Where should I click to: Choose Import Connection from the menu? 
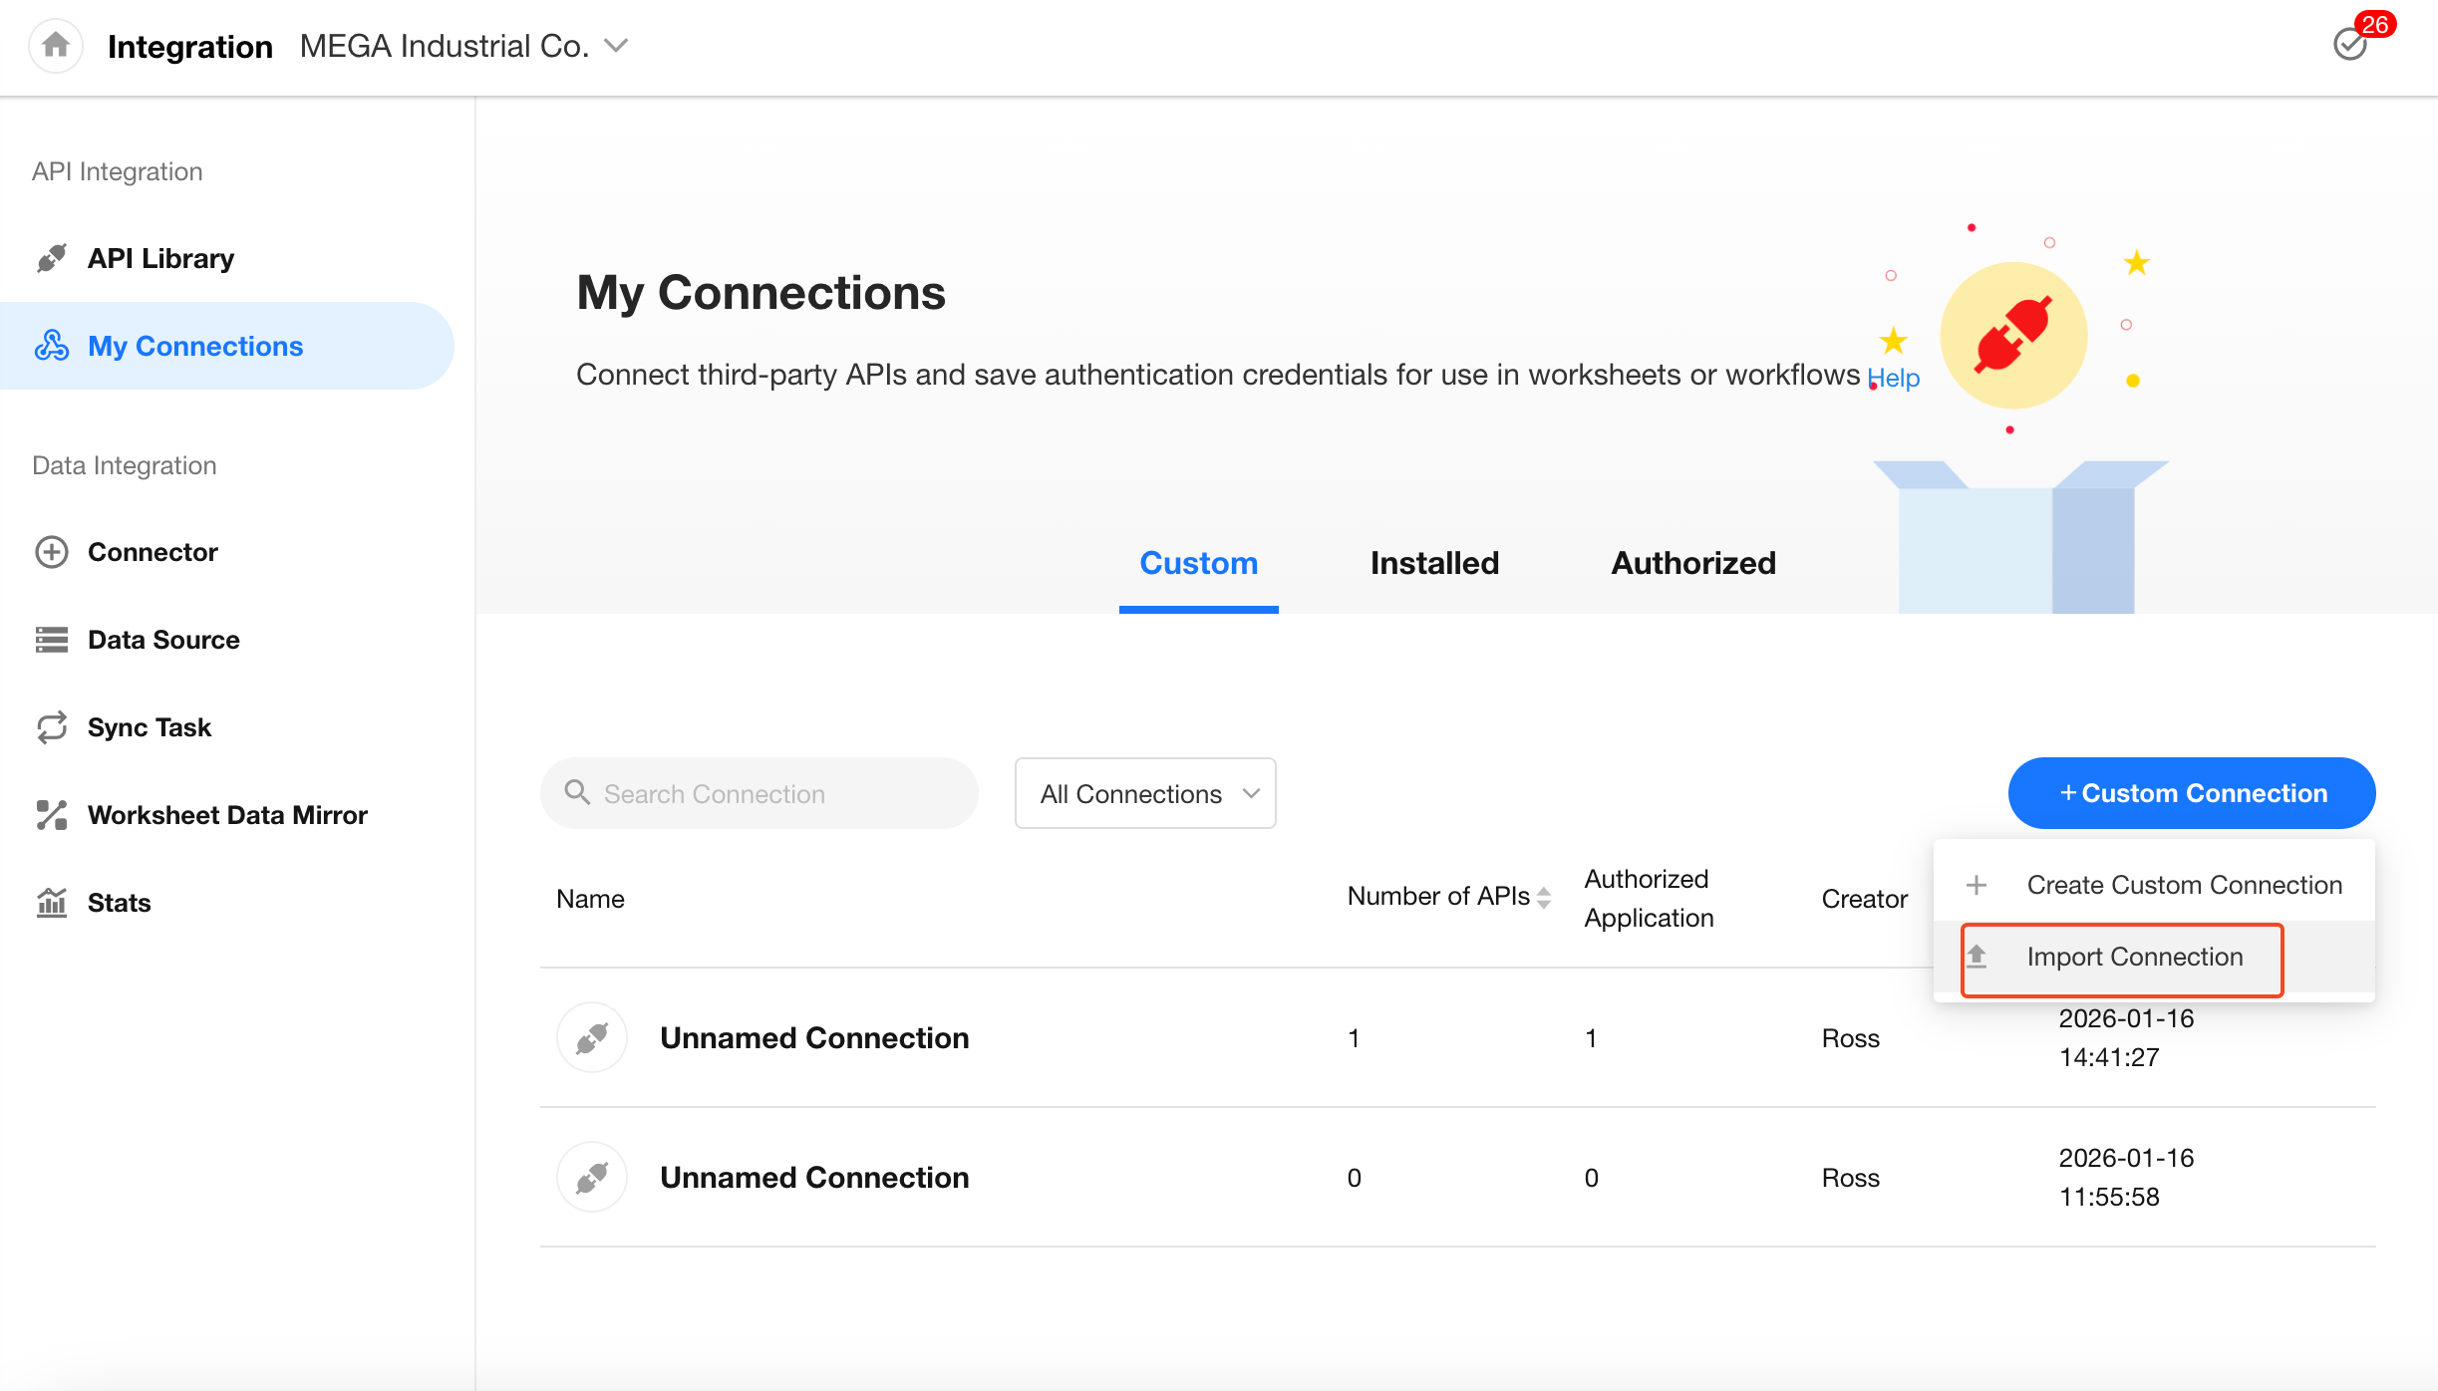coord(2134,957)
